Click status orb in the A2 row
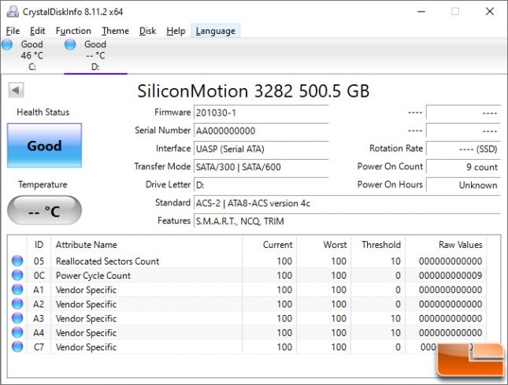Image resolution: width=508 pixels, height=385 pixels. tap(17, 304)
